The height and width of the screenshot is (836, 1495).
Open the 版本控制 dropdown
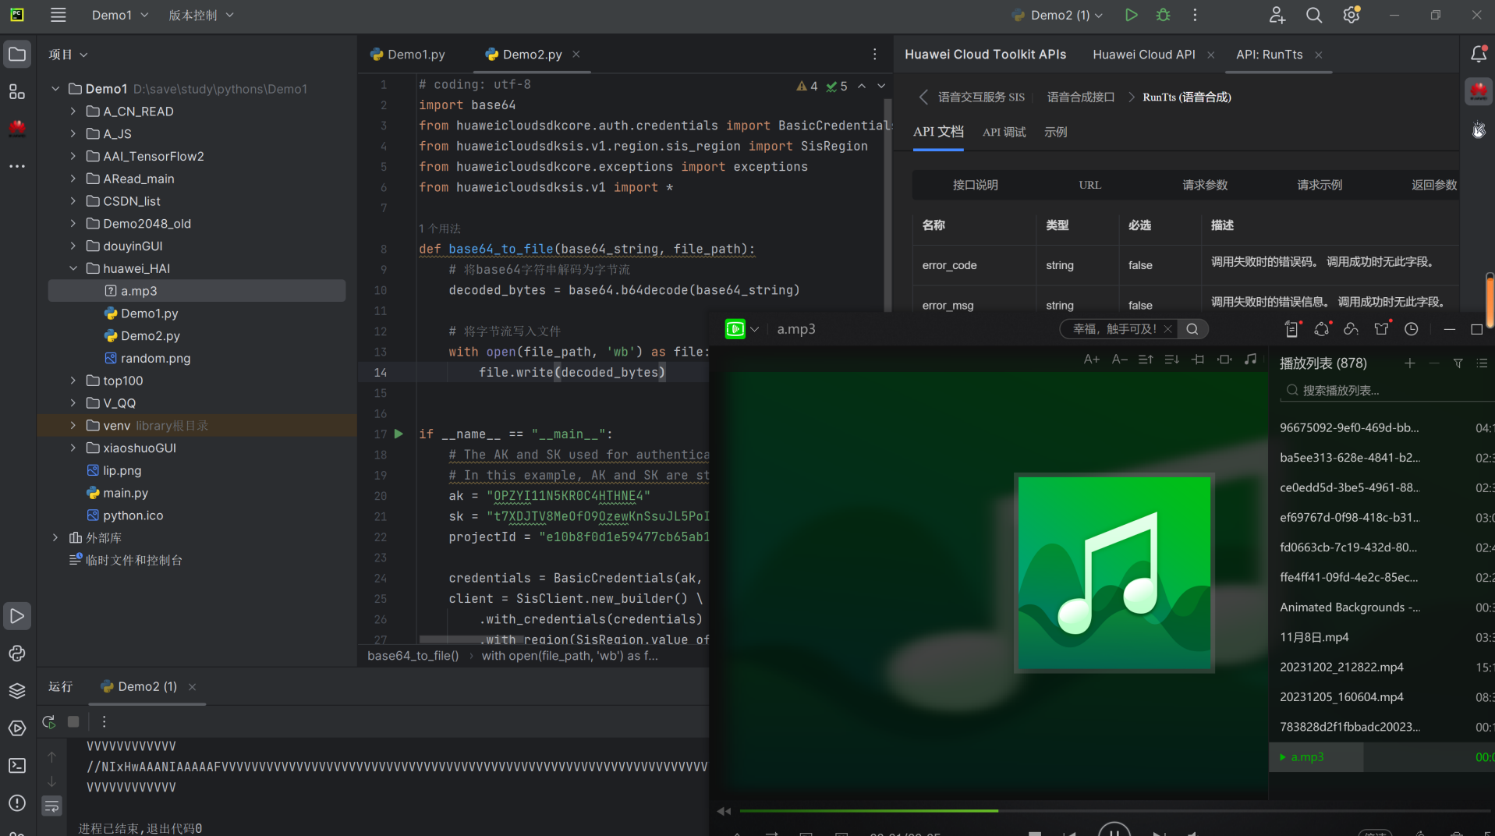coord(201,15)
